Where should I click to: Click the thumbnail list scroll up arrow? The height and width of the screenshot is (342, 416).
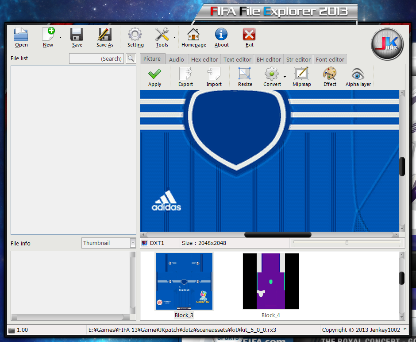pos(402,255)
